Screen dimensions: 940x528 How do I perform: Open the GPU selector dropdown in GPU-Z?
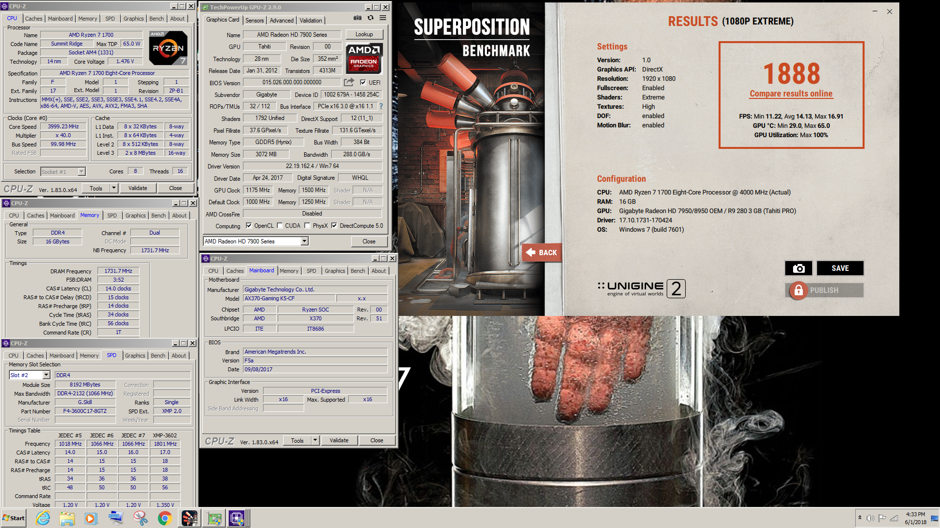[x=304, y=241]
